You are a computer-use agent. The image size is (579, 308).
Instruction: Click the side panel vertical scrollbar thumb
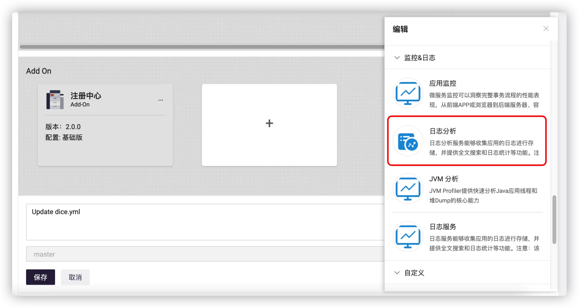(x=554, y=220)
